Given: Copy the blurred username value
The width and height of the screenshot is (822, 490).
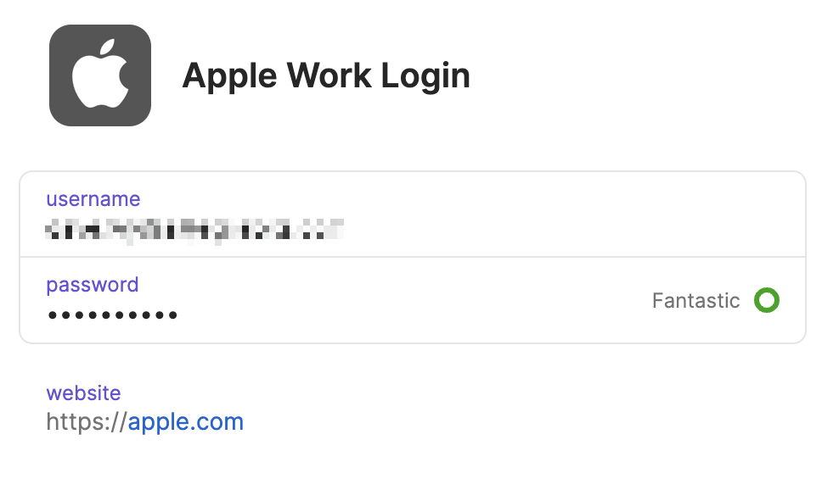Looking at the screenshot, I should click(194, 231).
